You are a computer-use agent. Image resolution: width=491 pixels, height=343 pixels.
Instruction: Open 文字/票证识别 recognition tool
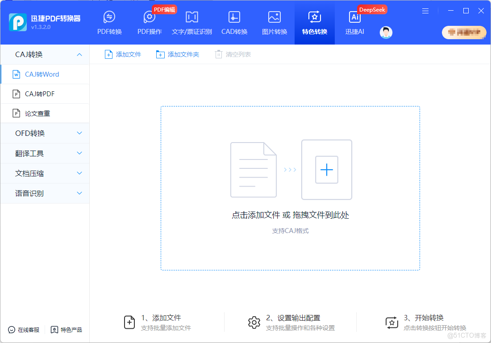(191, 22)
